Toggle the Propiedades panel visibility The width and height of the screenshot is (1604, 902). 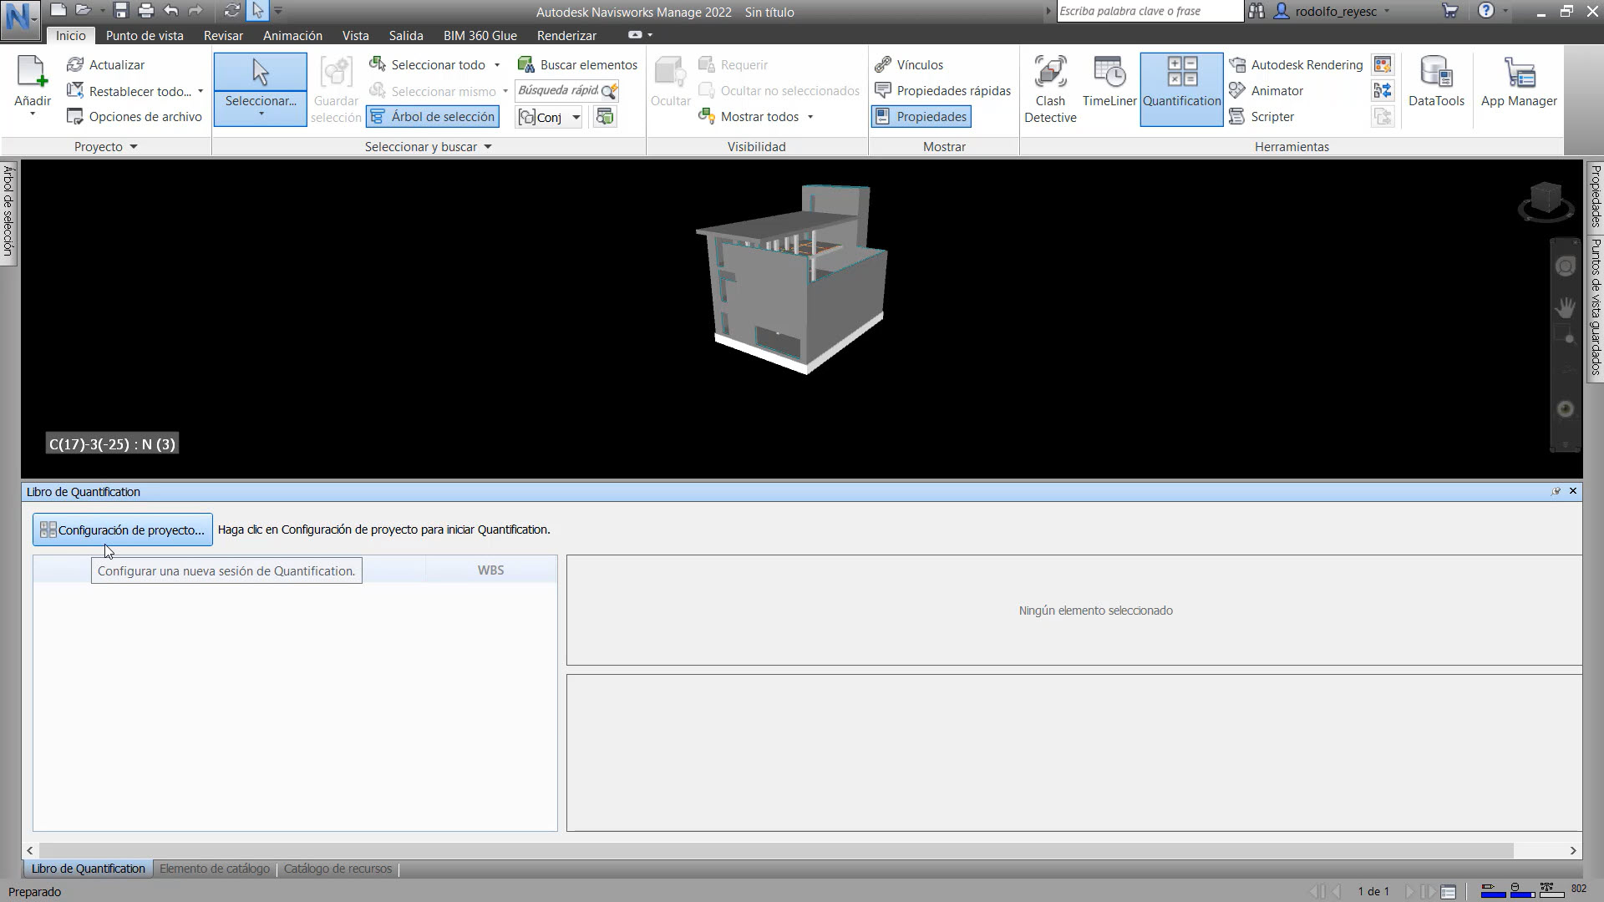click(x=920, y=116)
